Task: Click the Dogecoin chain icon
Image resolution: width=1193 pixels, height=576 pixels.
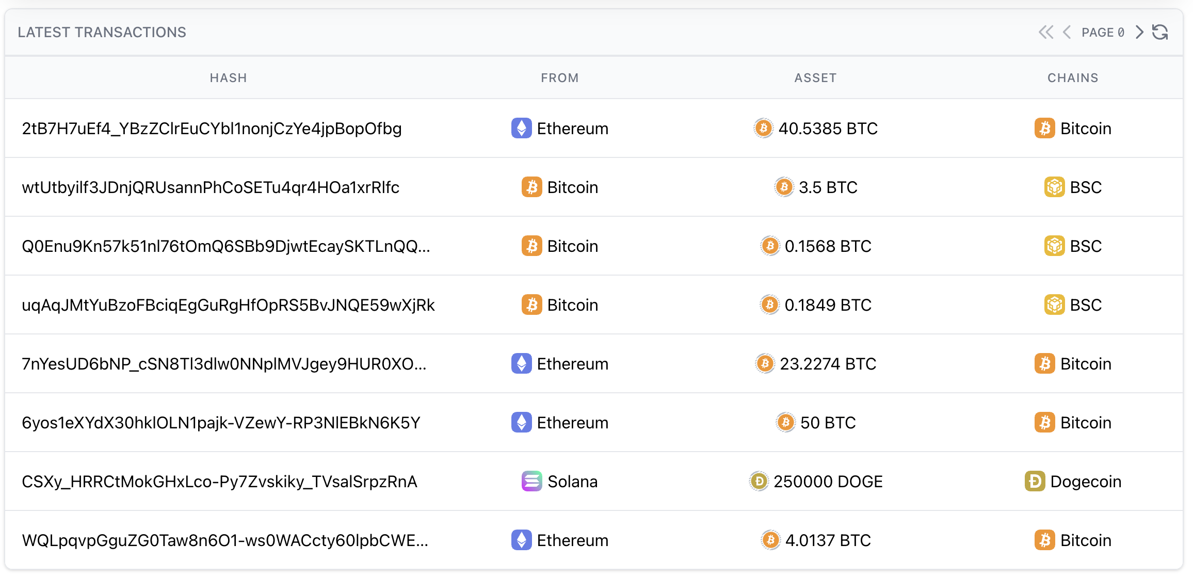Action: (x=1035, y=482)
